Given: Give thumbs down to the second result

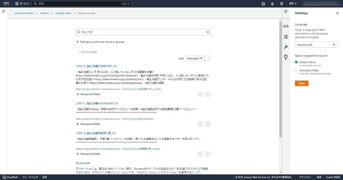Looking at the screenshot, I should [x=208, y=124].
